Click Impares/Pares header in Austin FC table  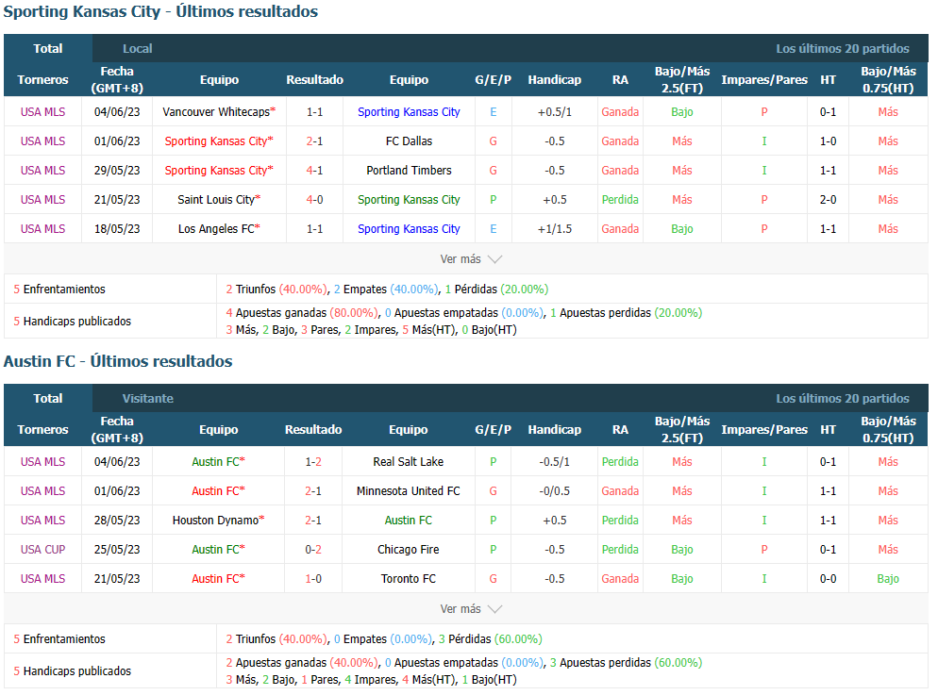(x=764, y=430)
